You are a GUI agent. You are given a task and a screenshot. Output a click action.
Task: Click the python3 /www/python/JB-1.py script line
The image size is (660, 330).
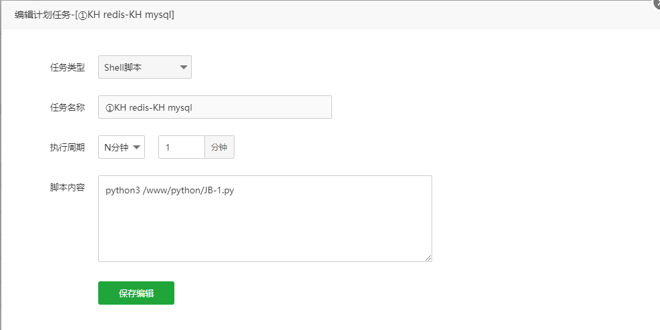tap(170, 191)
